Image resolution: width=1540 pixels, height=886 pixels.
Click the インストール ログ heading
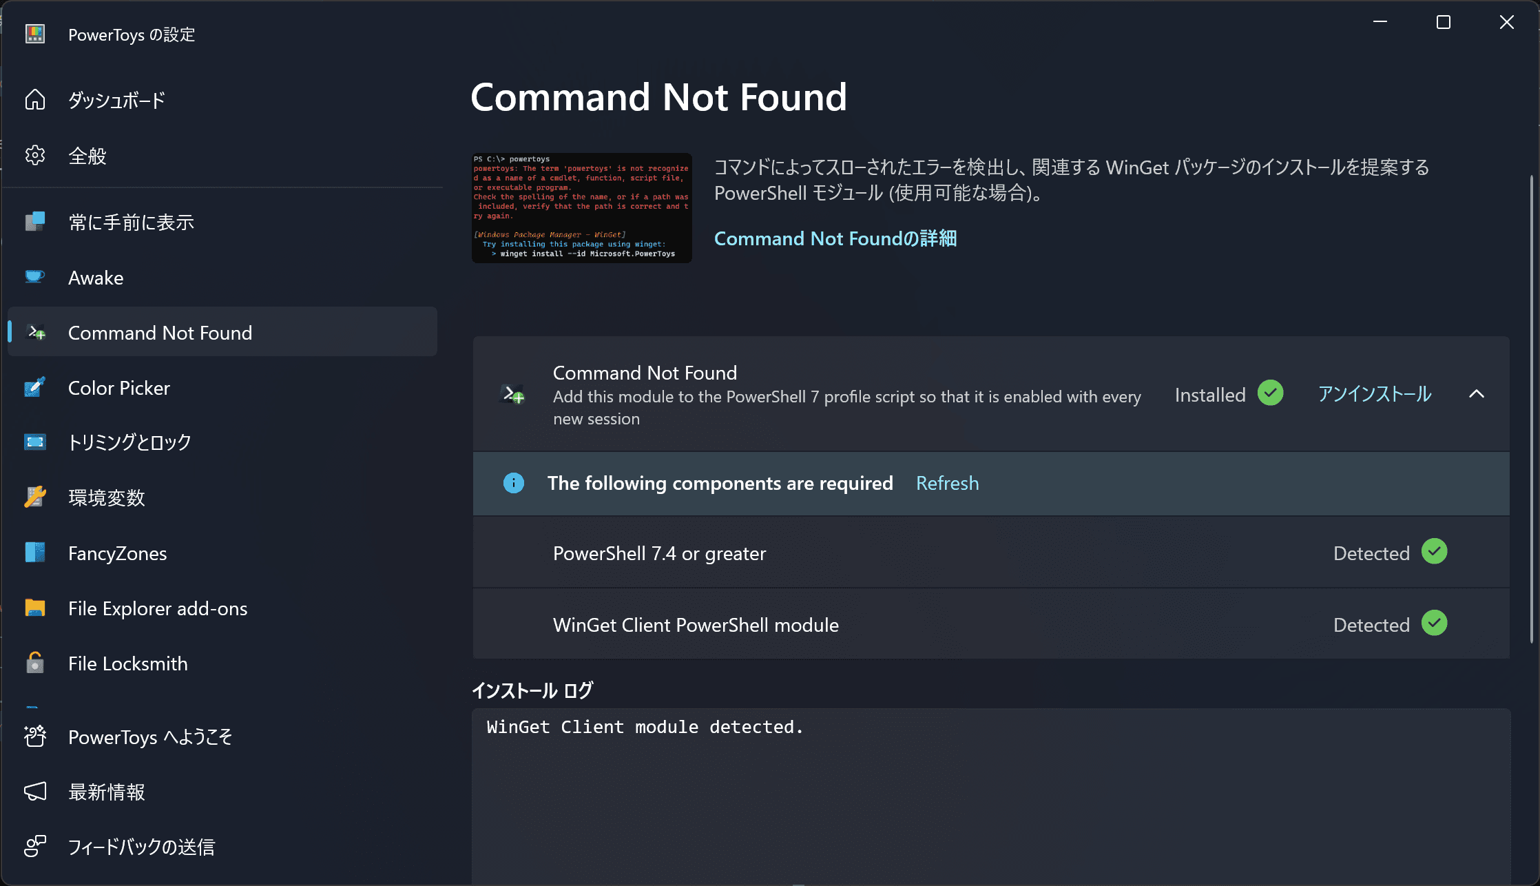click(532, 690)
